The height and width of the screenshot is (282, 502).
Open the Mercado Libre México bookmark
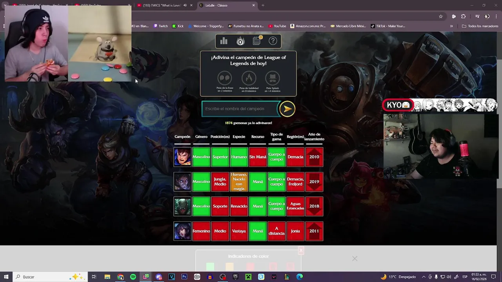tap(348, 26)
